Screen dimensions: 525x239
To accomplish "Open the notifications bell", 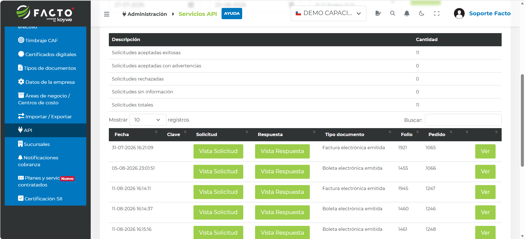I will click(x=407, y=13).
